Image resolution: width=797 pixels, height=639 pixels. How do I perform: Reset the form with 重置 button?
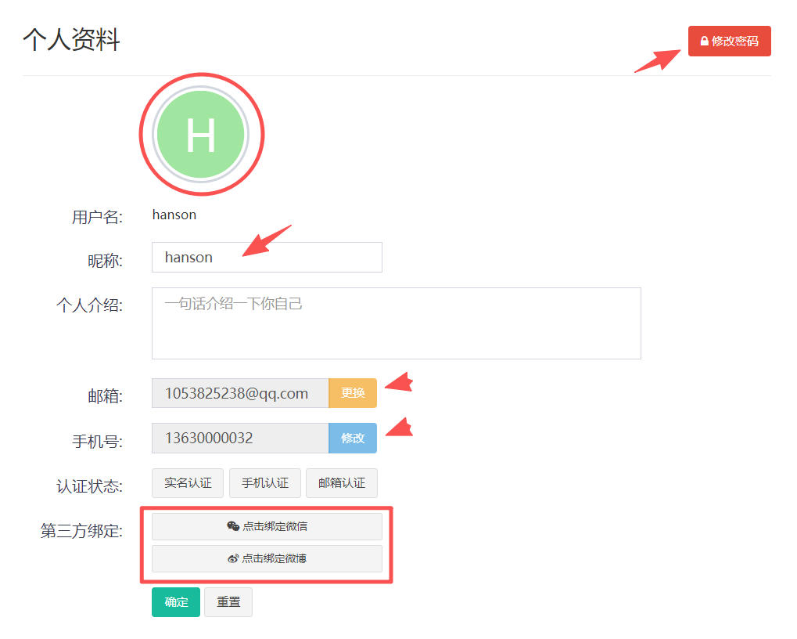coord(228,602)
